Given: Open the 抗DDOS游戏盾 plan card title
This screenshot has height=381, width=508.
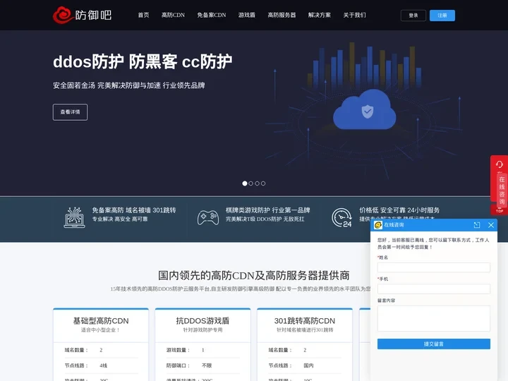Looking at the screenshot, I should pyautogui.click(x=202, y=321).
